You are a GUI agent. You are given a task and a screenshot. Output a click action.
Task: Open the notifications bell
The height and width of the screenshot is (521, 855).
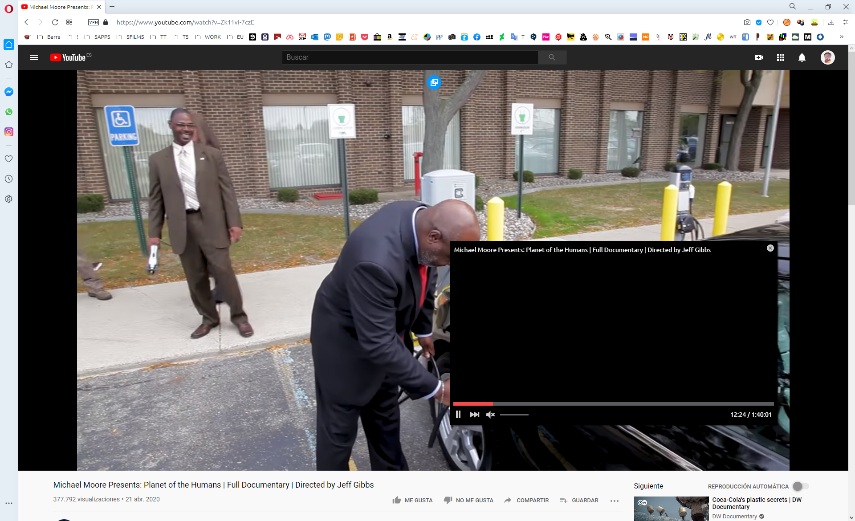pyautogui.click(x=802, y=57)
